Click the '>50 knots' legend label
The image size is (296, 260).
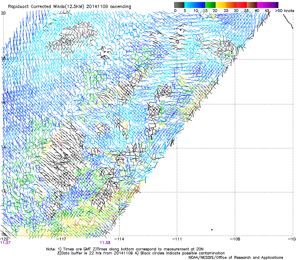pos(284,10)
